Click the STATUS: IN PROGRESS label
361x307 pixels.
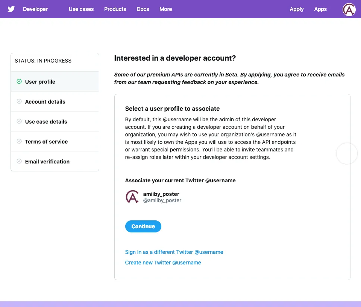[43, 61]
